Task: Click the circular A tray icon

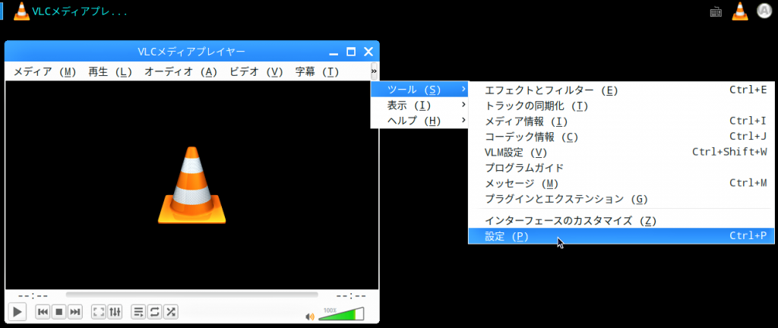Action: pyautogui.click(x=764, y=11)
